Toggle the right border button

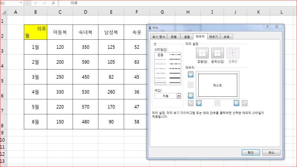click(x=236, y=103)
